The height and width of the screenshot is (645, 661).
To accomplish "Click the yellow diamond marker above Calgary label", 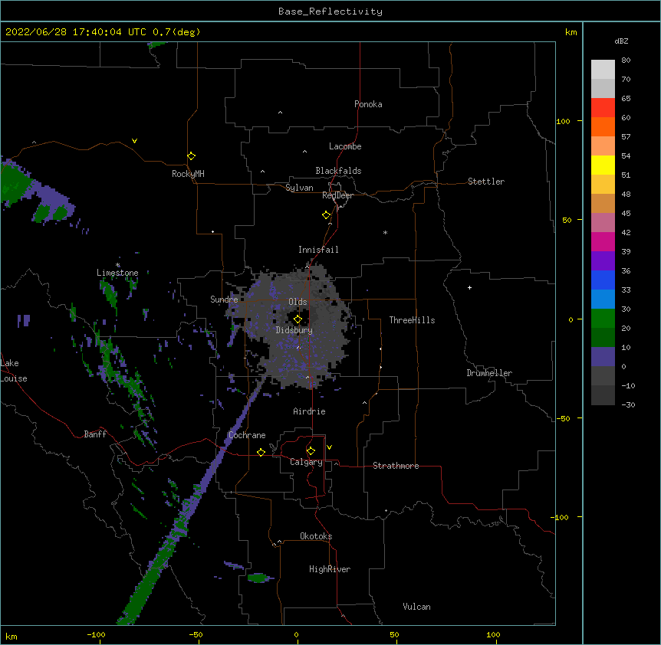I will [311, 451].
